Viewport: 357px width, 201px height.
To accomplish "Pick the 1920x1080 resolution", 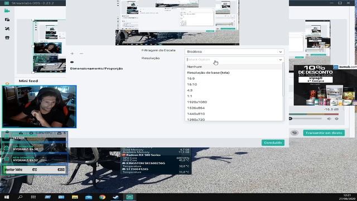I will pos(234,102).
